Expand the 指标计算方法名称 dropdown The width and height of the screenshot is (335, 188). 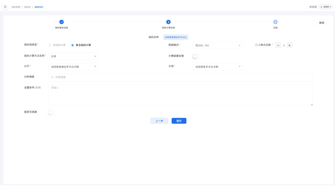[73, 56]
